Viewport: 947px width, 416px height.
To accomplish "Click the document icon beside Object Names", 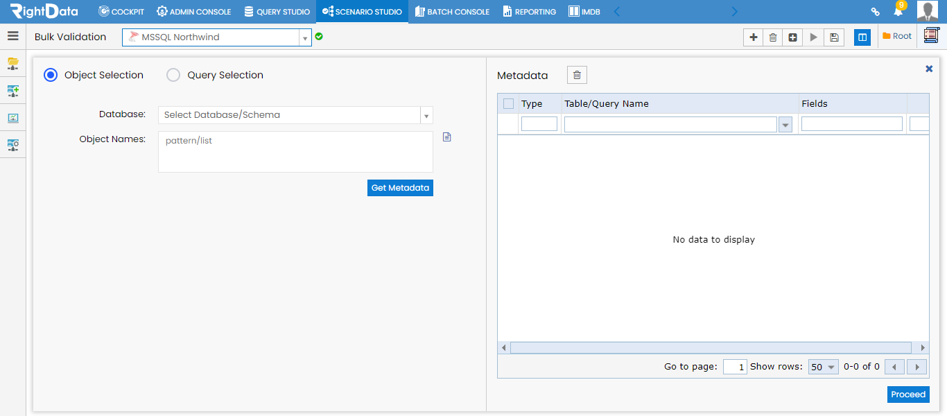I will (447, 137).
